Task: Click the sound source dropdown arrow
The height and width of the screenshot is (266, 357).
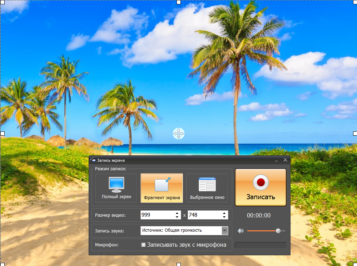Action: tap(225, 231)
